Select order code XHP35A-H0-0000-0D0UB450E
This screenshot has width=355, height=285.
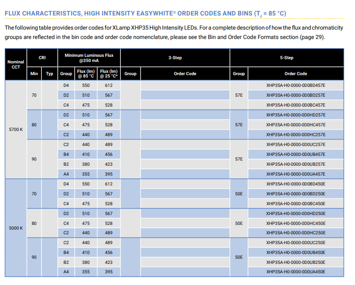(x=296, y=253)
